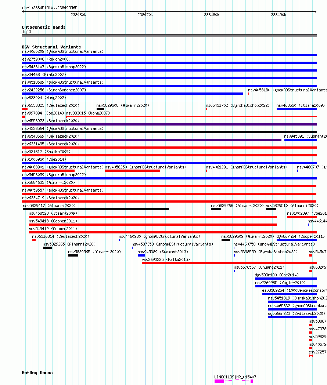Click the black nsv5829510 (Almarri2020) bar
Screen dimensions: 327x385
[271, 209]
